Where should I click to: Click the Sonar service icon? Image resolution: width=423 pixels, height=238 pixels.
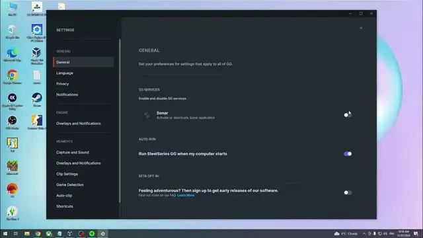coord(147,115)
